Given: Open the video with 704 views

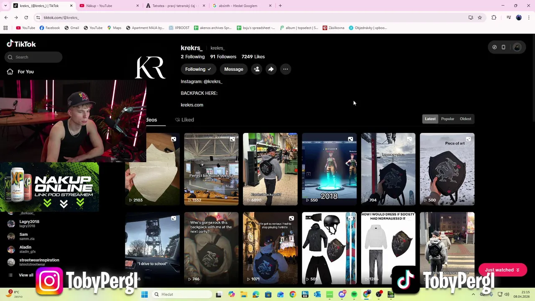Looking at the screenshot, I should point(388,169).
